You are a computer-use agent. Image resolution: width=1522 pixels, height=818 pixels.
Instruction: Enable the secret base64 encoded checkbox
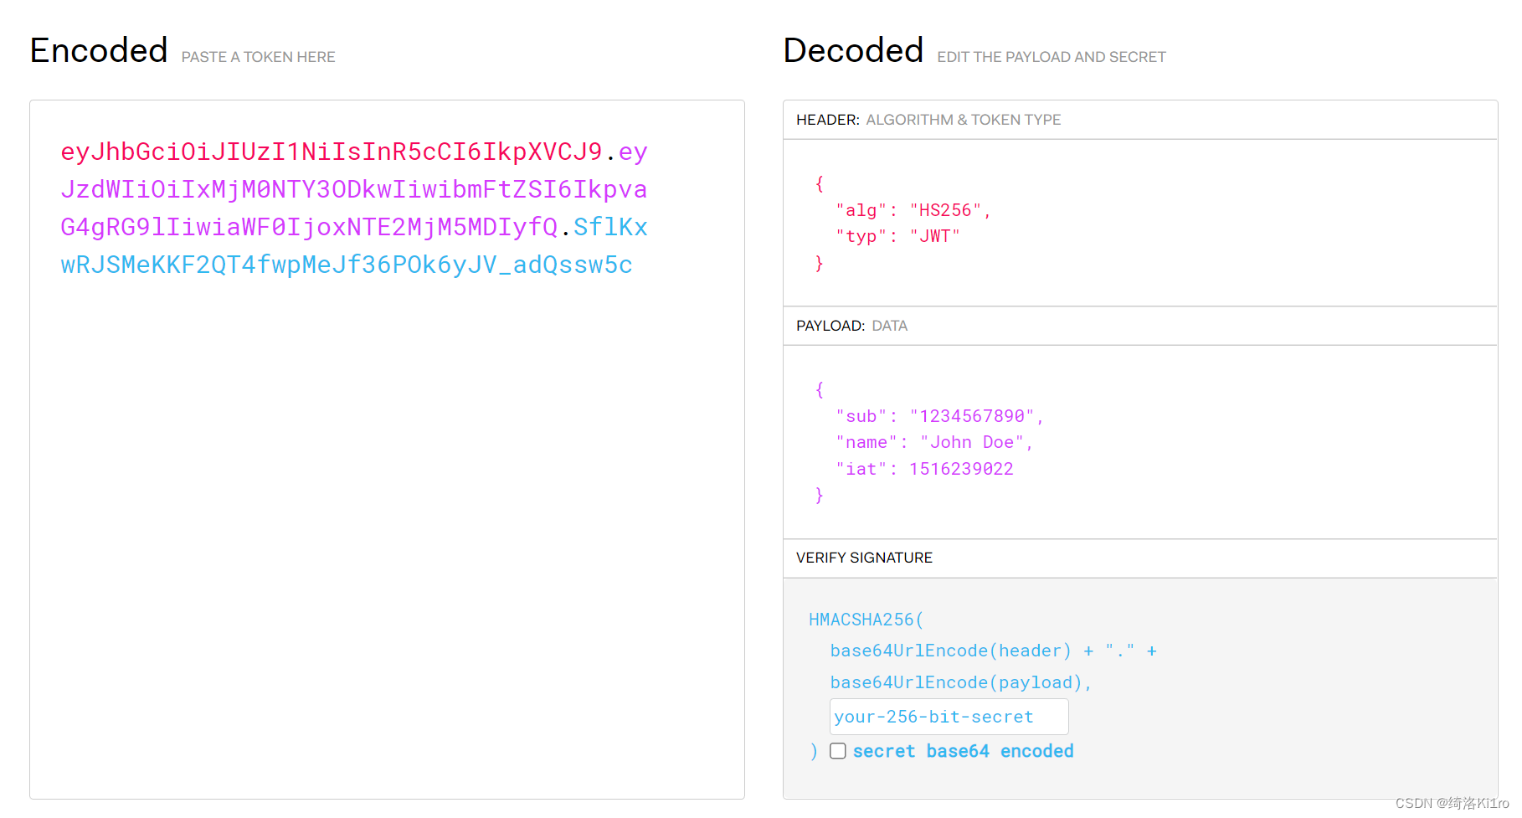837,750
